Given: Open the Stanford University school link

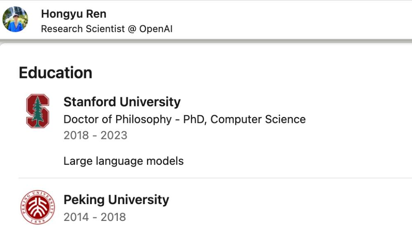Looking at the screenshot, I should 122,102.
